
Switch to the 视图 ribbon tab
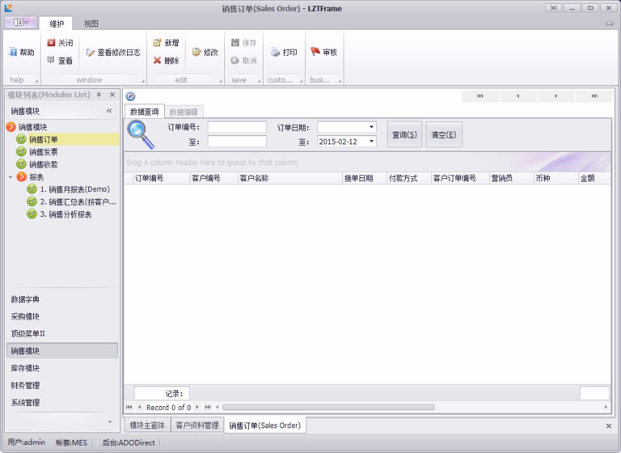(90, 23)
